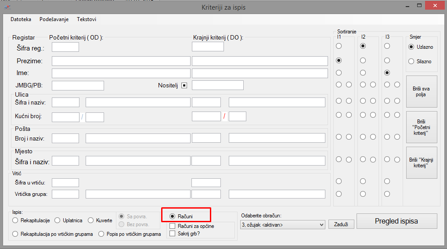Open the Tekstovi menu
447x249 pixels.
click(87, 19)
